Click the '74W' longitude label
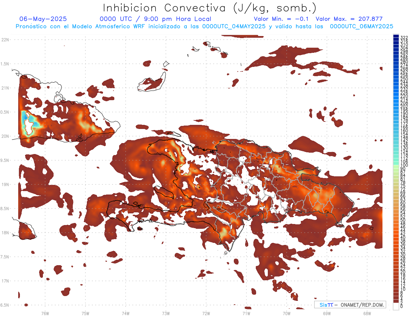The image size is (412, 318). tap(126, 313)
